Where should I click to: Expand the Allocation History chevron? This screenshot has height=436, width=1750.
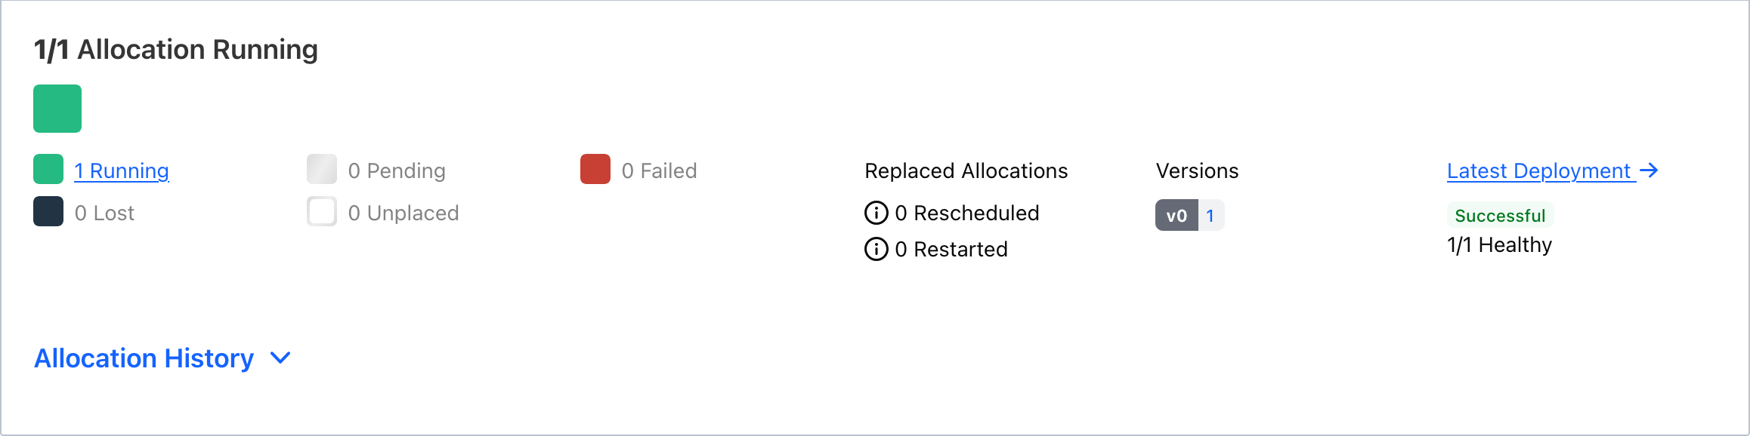coord(280,358)
